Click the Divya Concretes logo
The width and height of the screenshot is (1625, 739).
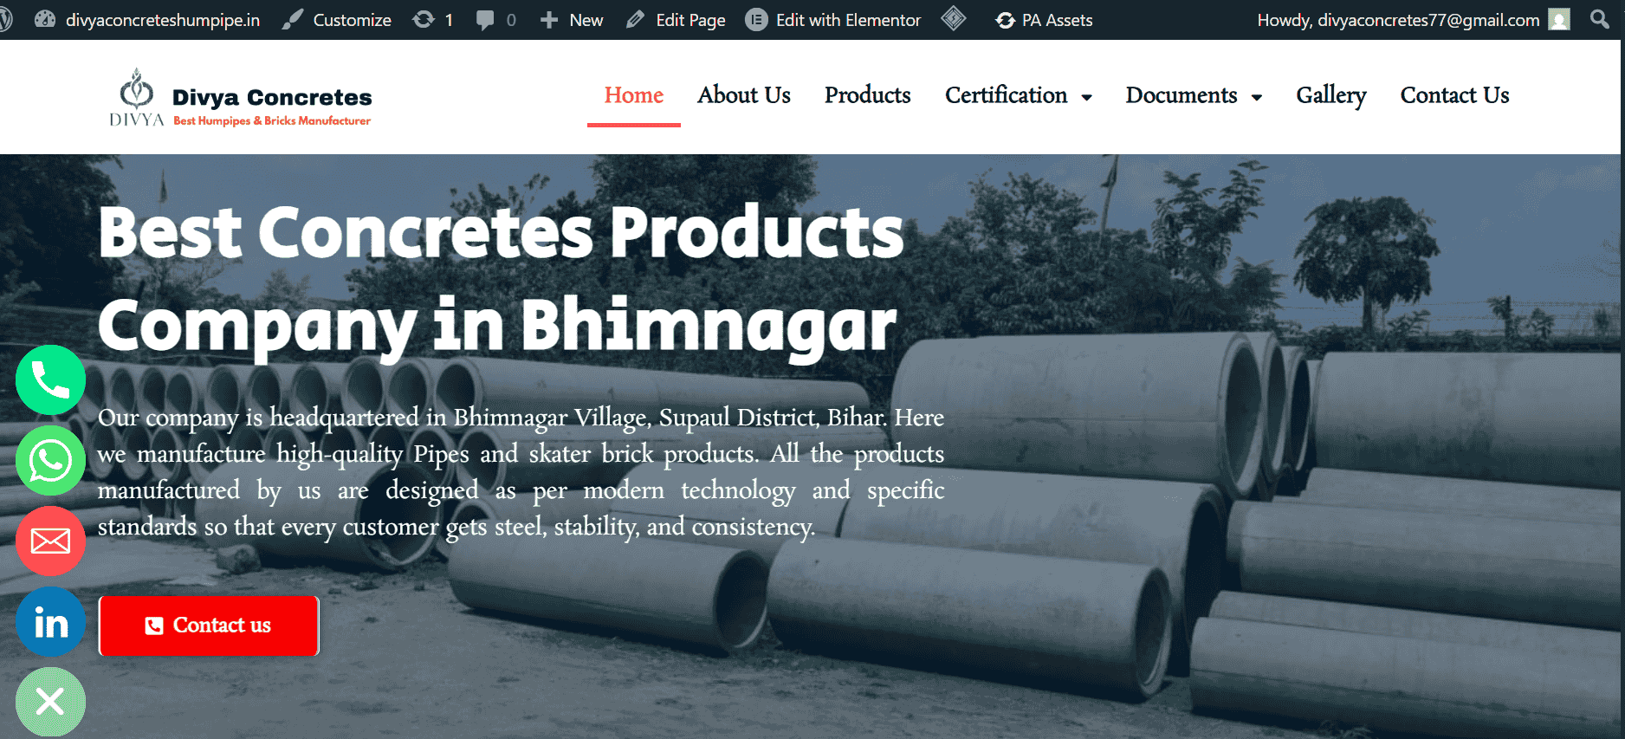coord(241,98)
